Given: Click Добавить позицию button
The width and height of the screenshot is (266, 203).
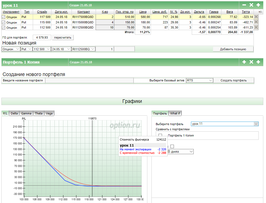Looking at the screenshot, I should [x=233, y=49].
